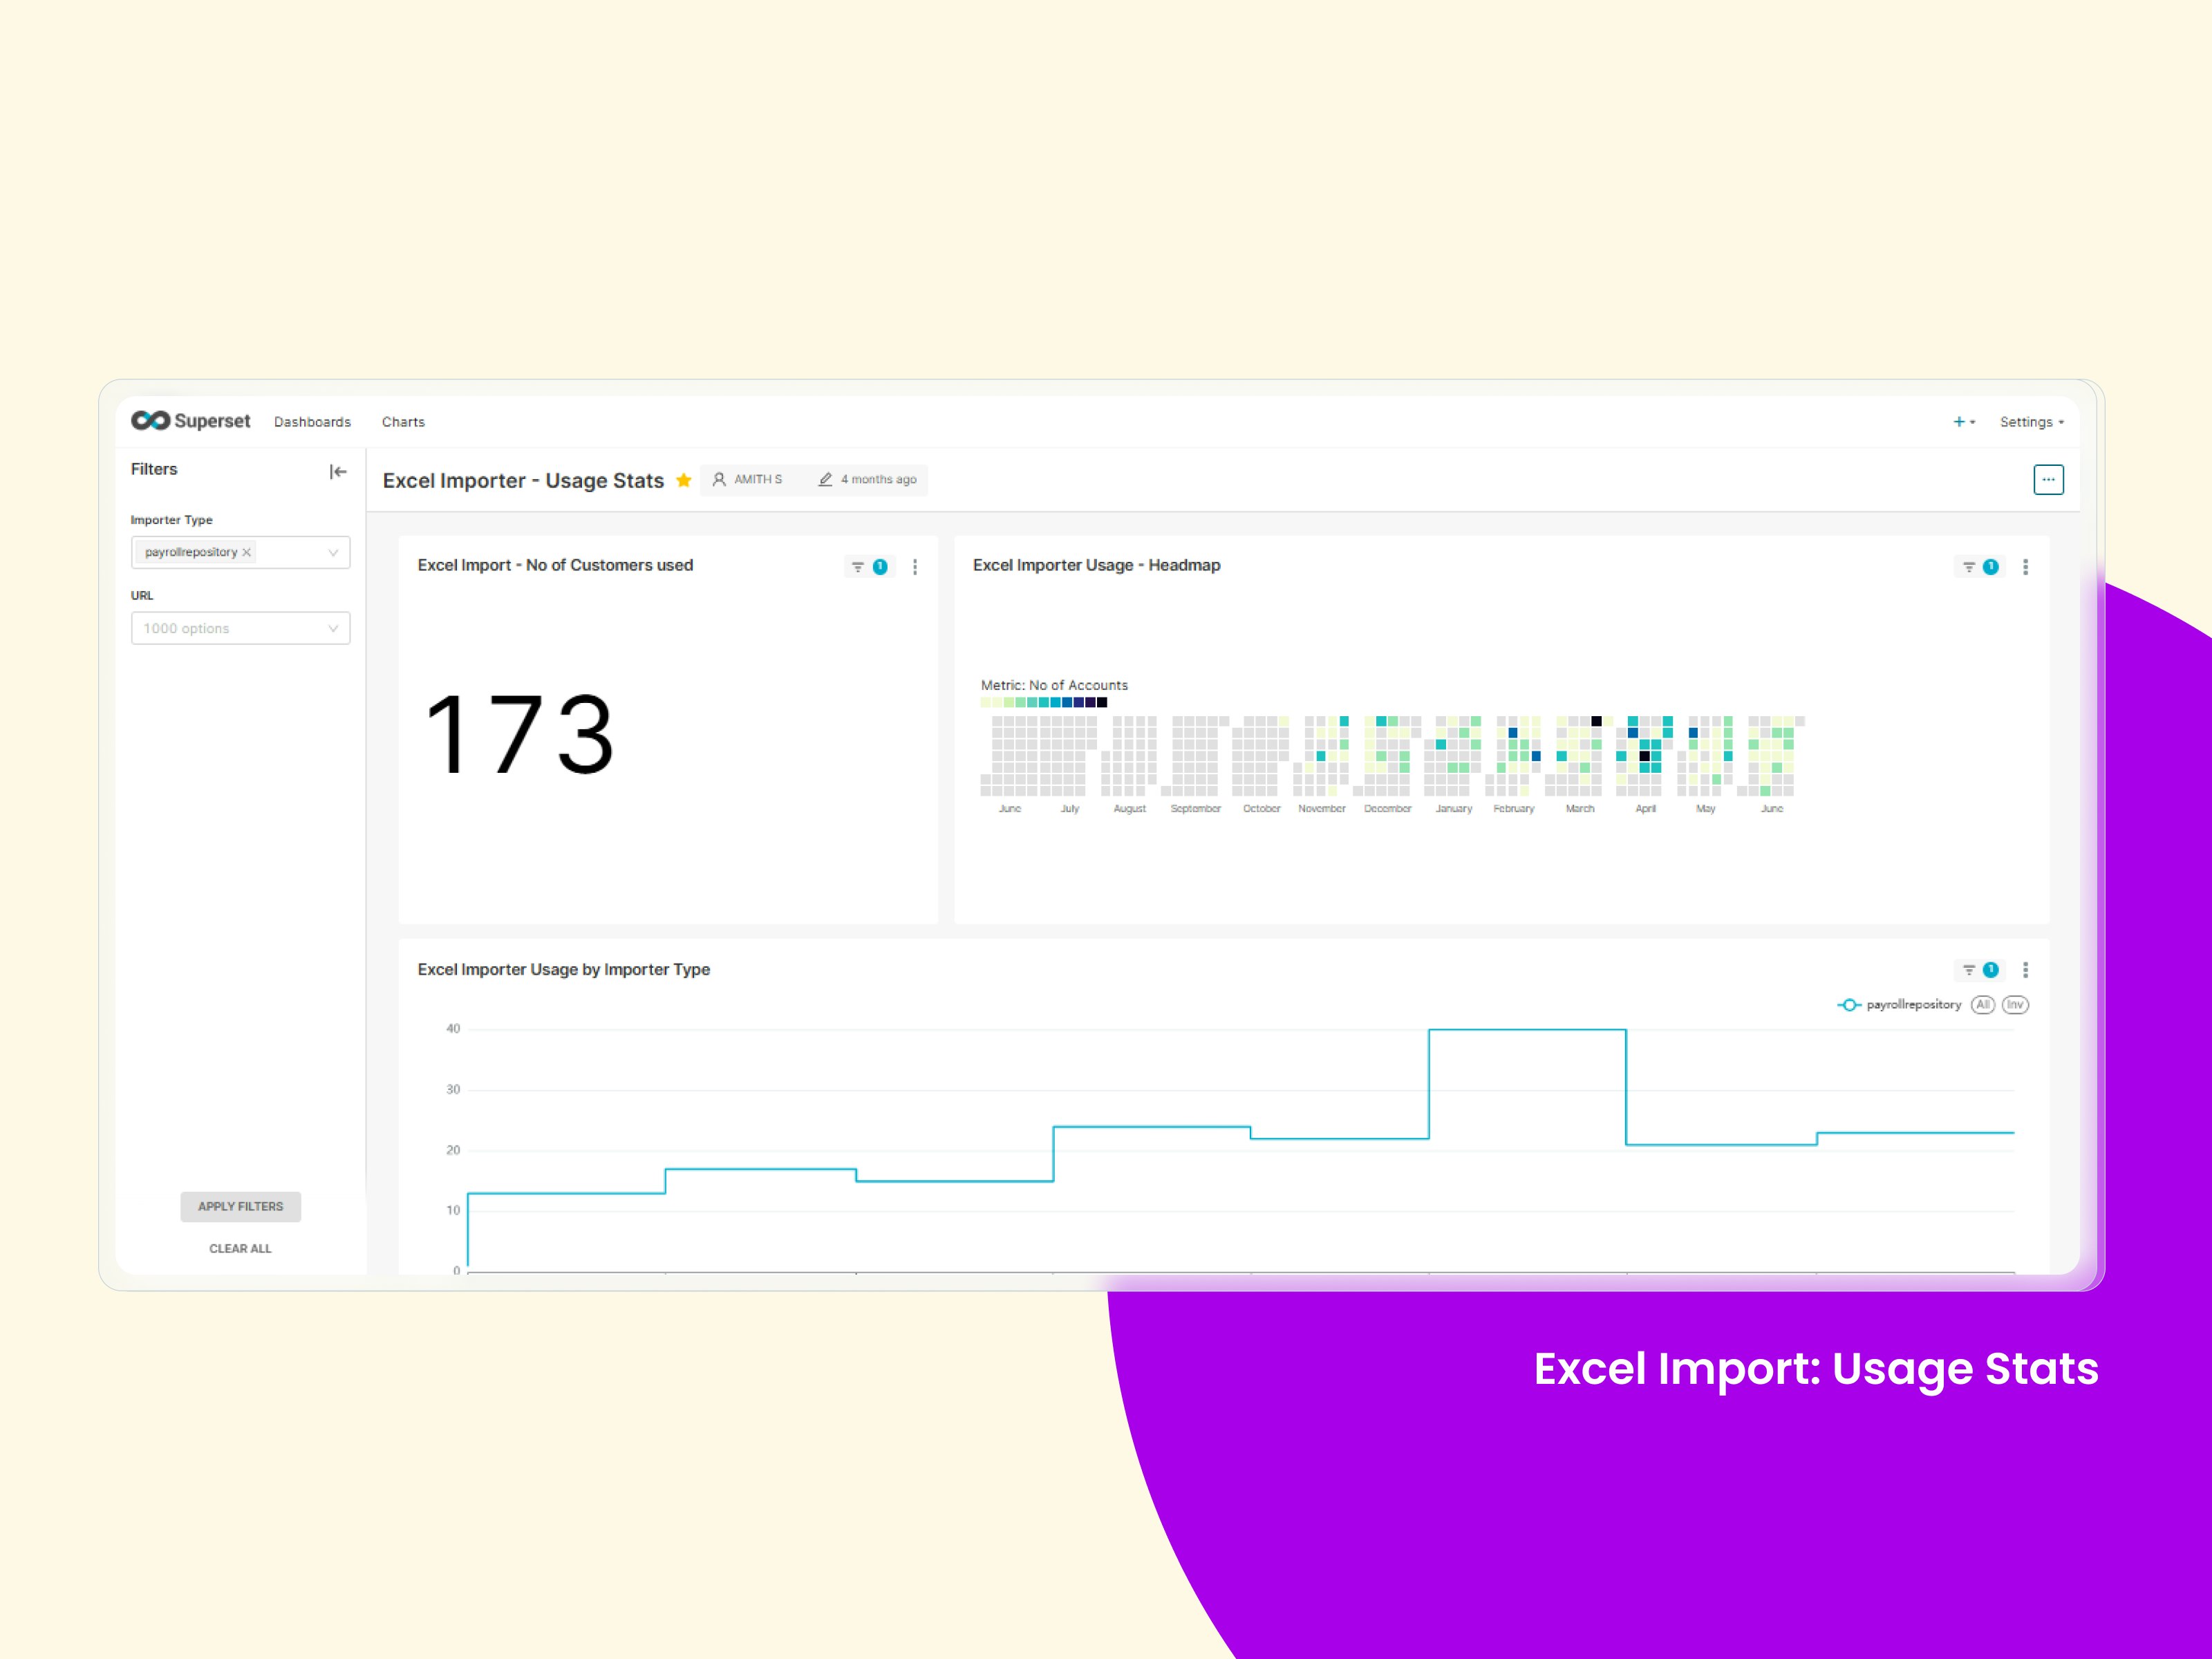This screenshot has width=2212, height=1659.
Task: Open the Headmap chart kebab menu
Action: point(2026,567)
